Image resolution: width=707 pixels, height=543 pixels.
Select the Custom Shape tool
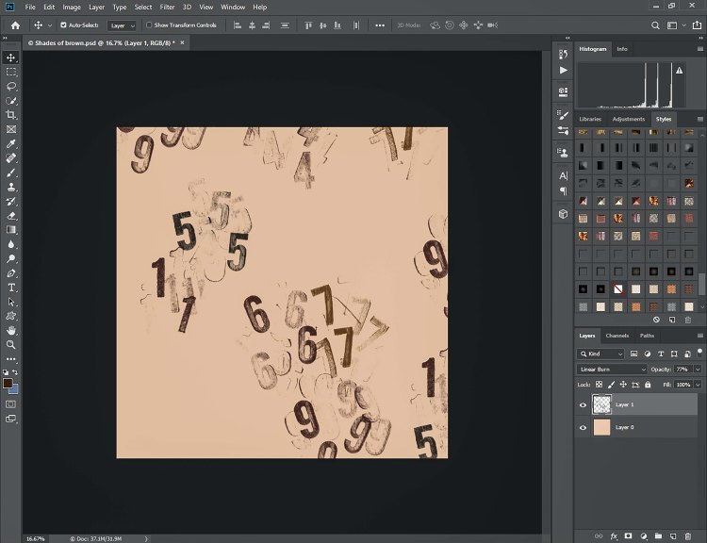pyautogui.click(x=11, y=316)
